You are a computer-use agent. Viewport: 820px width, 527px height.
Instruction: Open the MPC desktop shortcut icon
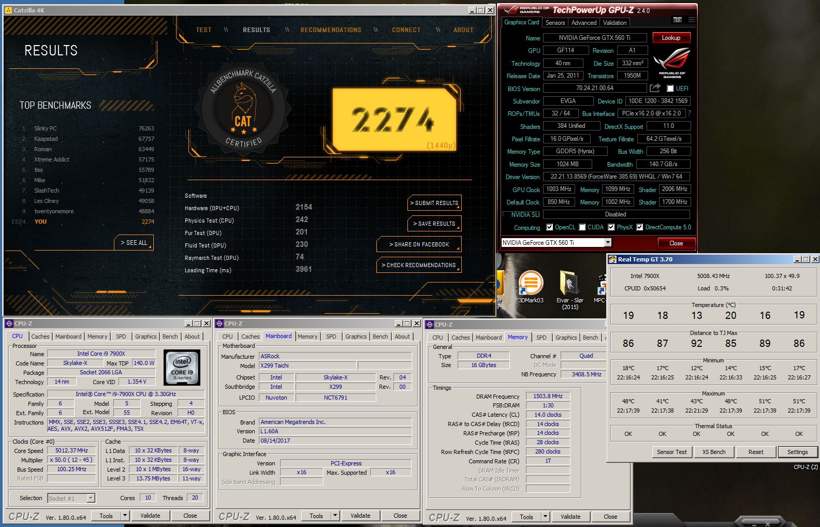point(601,289)
